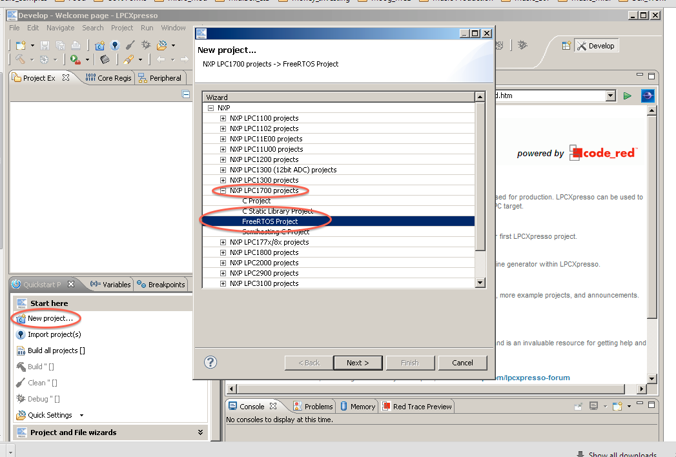Screen dimensions: 676x457
Task: Click the chip programming icon in toolbar
Action: tap(105, 59)
